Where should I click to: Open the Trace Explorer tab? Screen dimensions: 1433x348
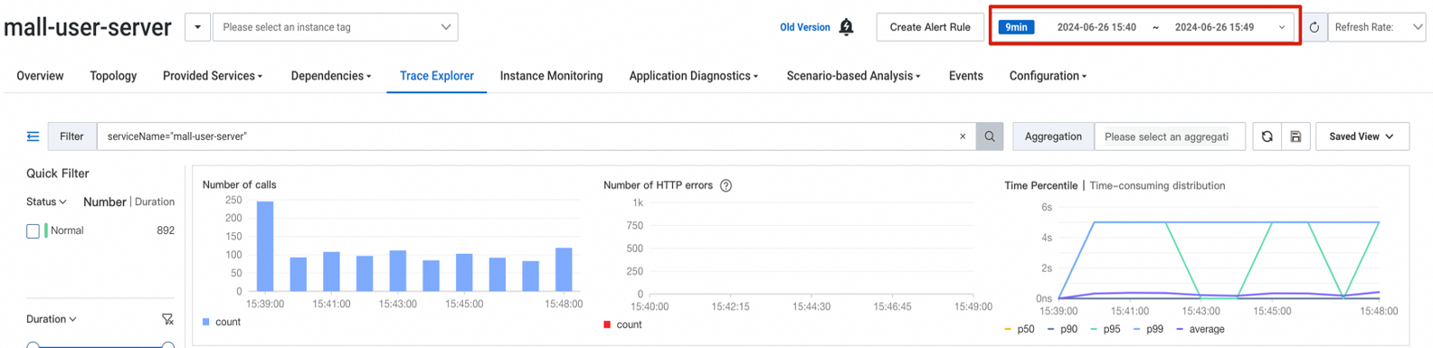click(x=437, y=76)
